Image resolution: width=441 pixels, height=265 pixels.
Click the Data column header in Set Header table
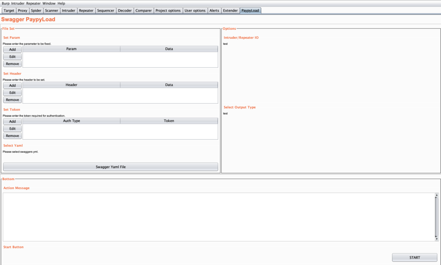[169, 85]
